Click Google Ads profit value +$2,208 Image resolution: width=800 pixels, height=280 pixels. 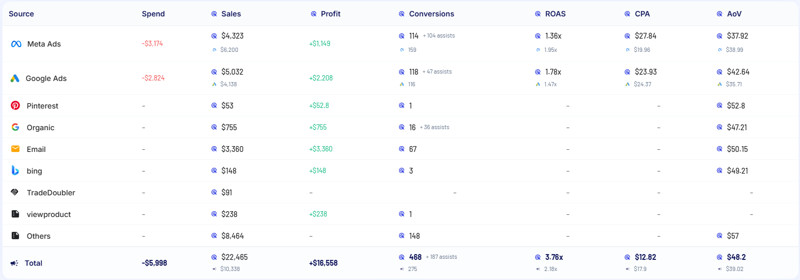pos(321,78)
